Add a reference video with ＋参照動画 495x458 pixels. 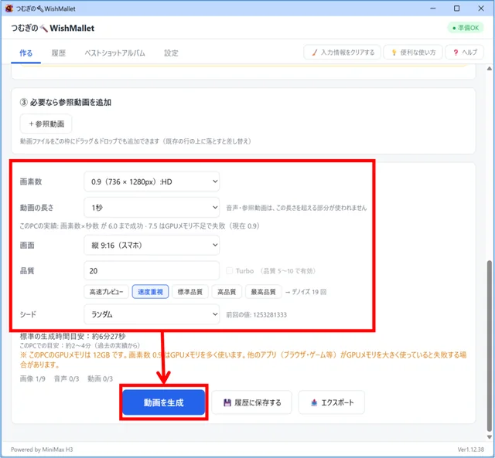pos(46,124)
